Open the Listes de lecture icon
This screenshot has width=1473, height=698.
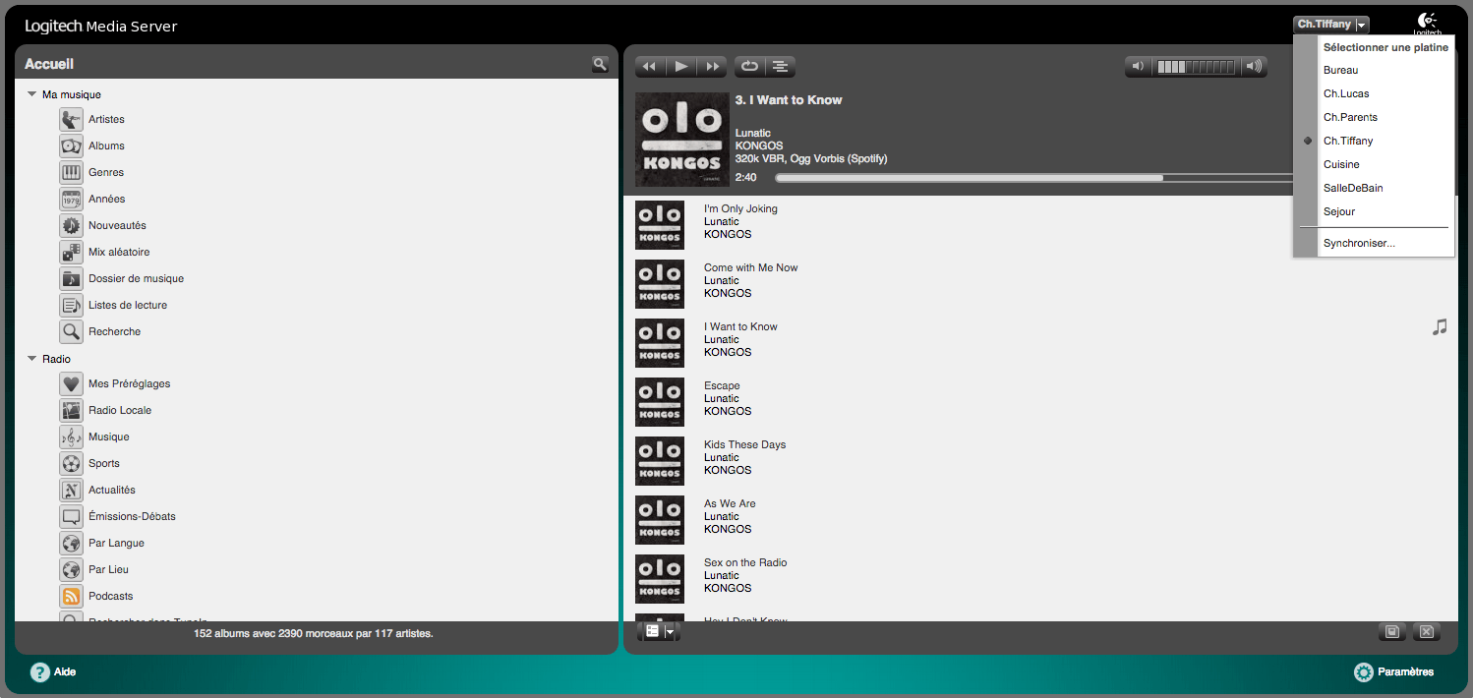pos(71,305)
